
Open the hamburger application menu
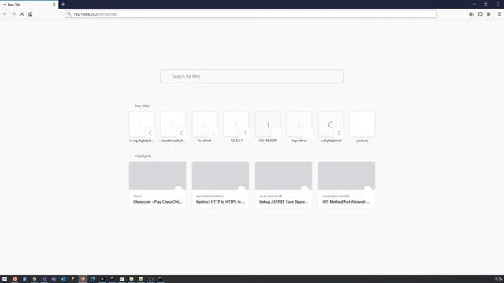click(x=499, y=14)
